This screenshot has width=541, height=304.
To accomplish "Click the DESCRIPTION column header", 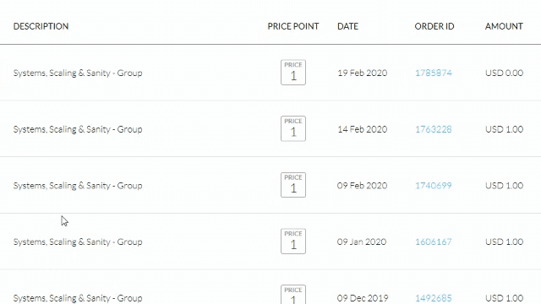I will click(41, 26).
